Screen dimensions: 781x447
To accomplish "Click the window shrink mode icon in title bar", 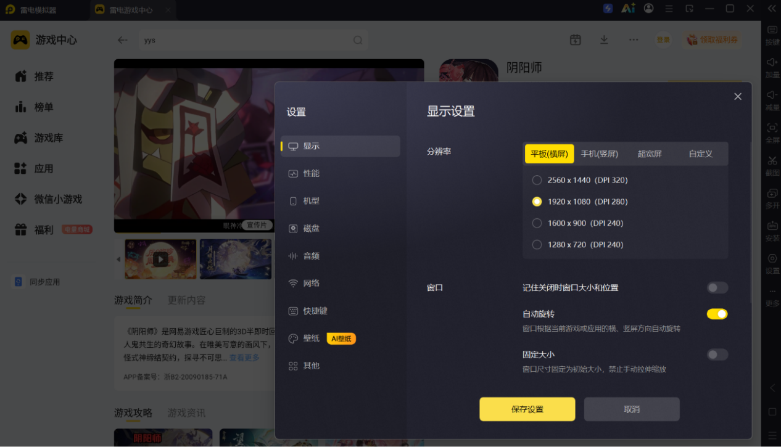I will (x=689, y=9).
